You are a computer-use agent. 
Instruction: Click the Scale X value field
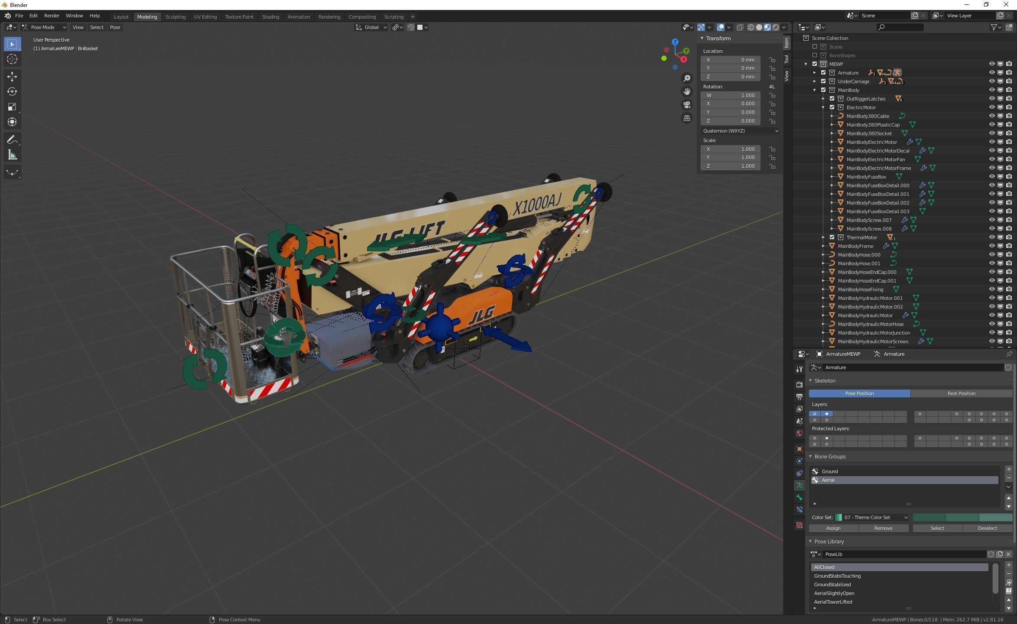pyautogui.click(x=731, y=149)
